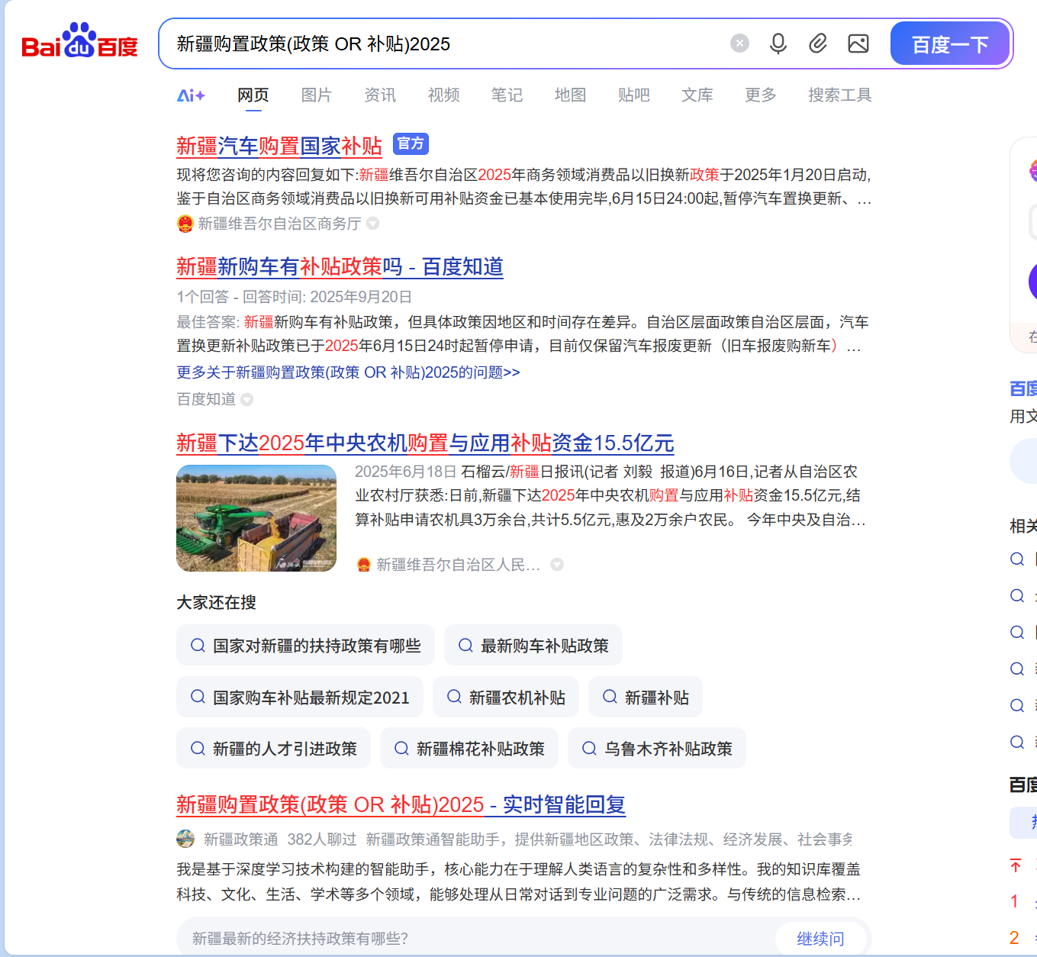Open 搜索工具 options
1037x957 pixels.
[x=839, y=95]
